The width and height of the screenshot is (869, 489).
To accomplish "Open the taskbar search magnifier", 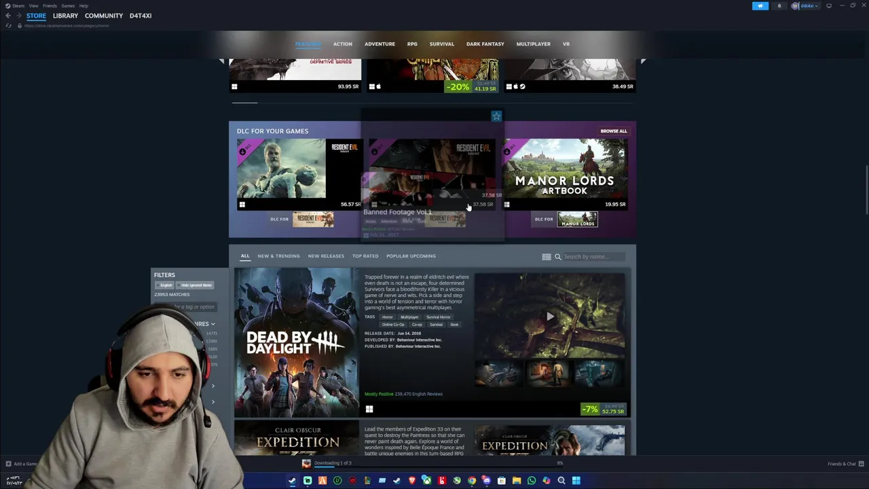I will (x=561, y=481).
